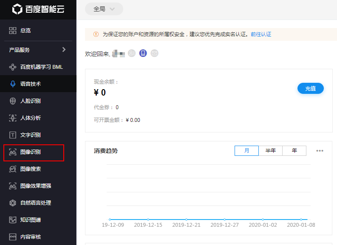Click the 代金券 0 text
Viewport: 337px width, 245px height.
pos(106,107)
